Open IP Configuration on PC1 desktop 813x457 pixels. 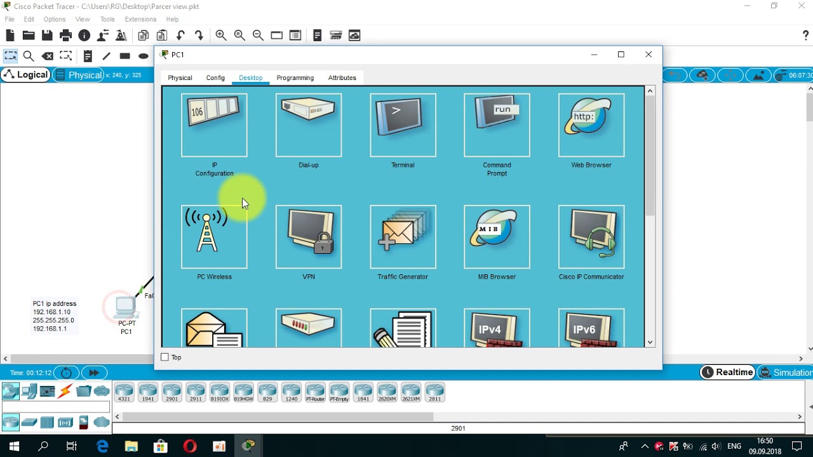pos(214,125)
